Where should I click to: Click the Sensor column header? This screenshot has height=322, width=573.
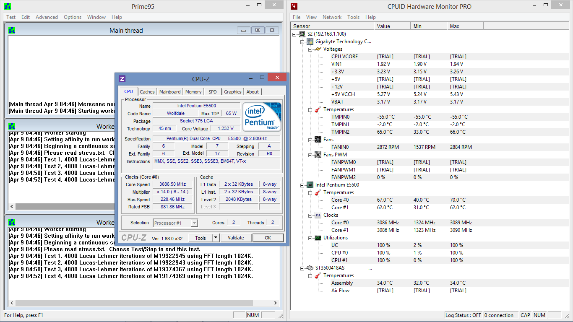pyautogui.click(x=332, y=26)
